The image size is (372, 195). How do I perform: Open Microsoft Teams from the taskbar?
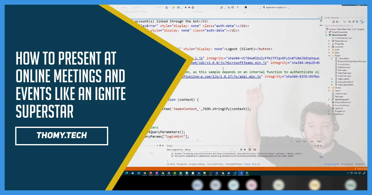pos(217,173)
